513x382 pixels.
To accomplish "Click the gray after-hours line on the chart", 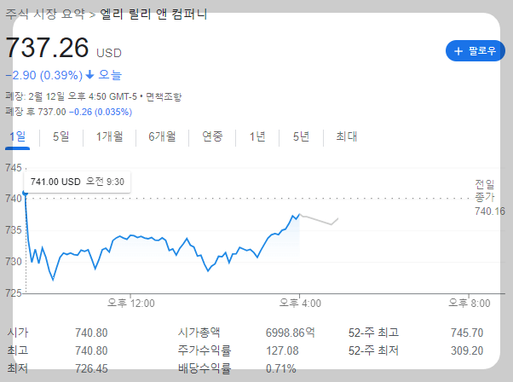I will pos(319,220).
